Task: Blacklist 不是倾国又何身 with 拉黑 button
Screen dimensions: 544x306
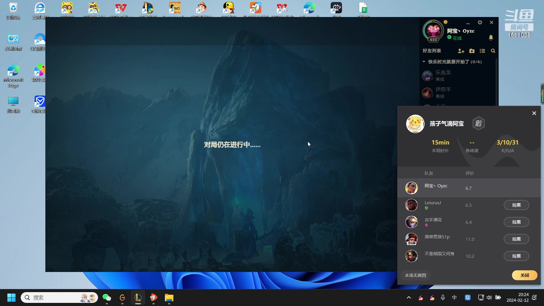Action: pyautogui.click(x=516, y=256)
